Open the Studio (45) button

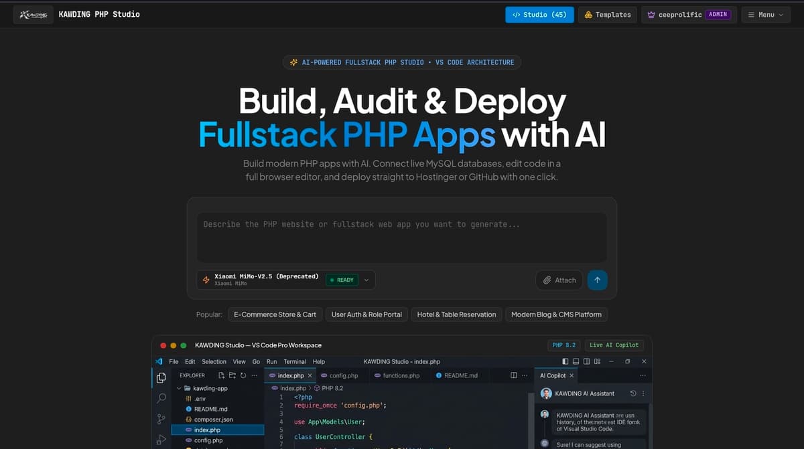tap(539, 15)
